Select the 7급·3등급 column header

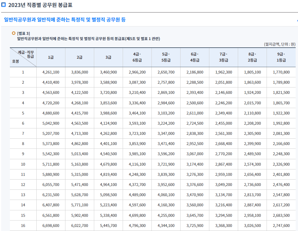point(224,57)
